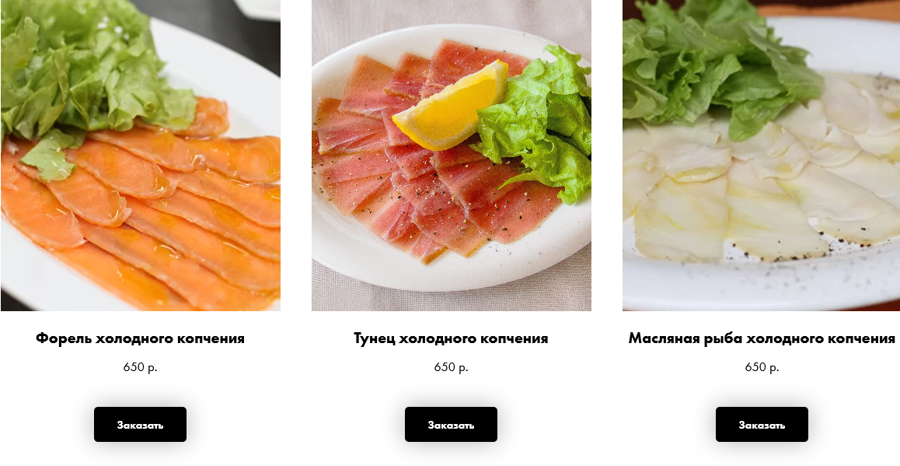
Task: Click the Заказать button under Форель холодного копчения
Action: click(x=140, y=425)
